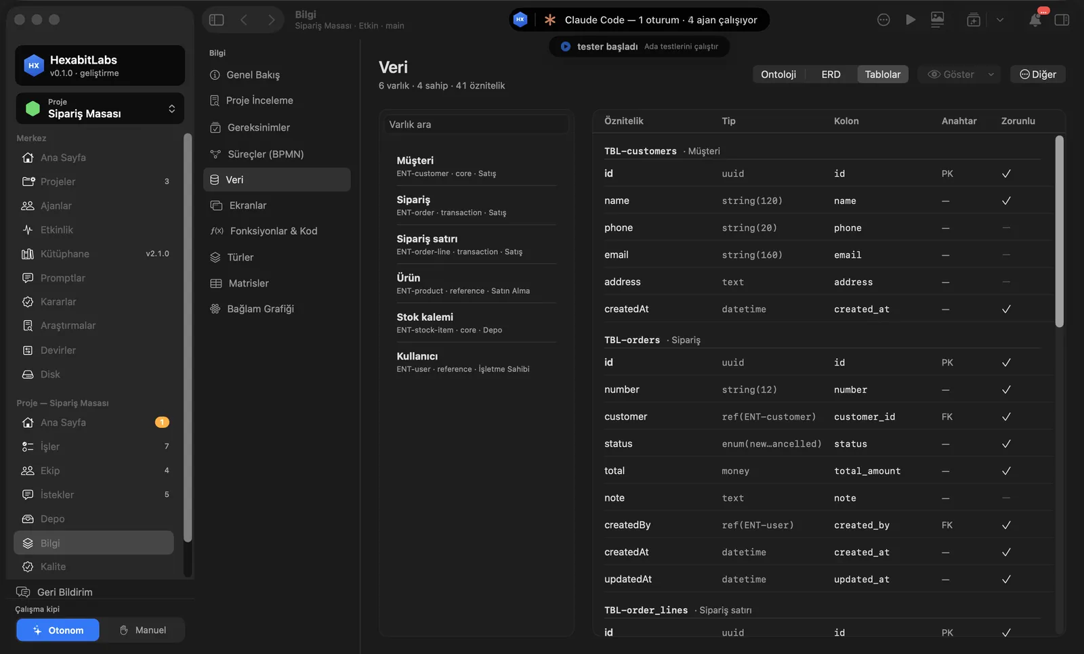The width and height of the screenshot is (1084, 654).
Task: Select the Tablolar tab
Action: (x=883, y=74)
